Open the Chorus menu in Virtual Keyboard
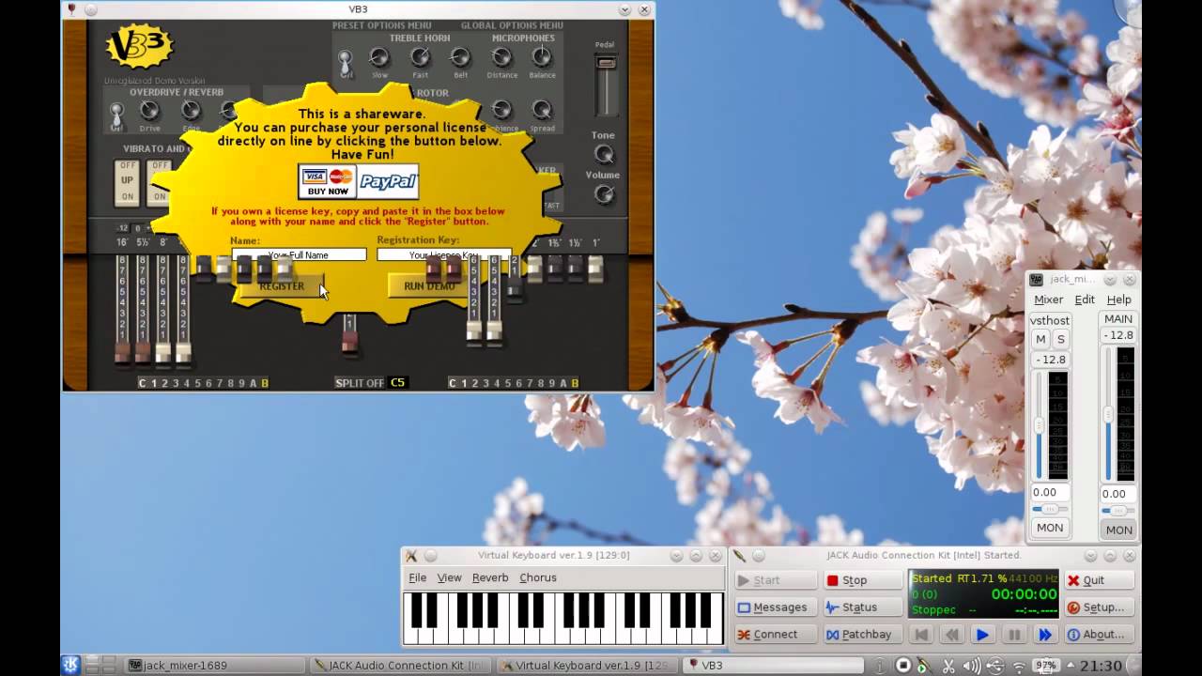 pyautogui.click(x=537, y=577)
